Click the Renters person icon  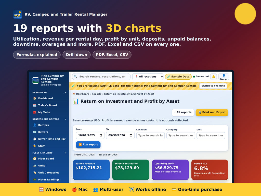coord(35,125)
